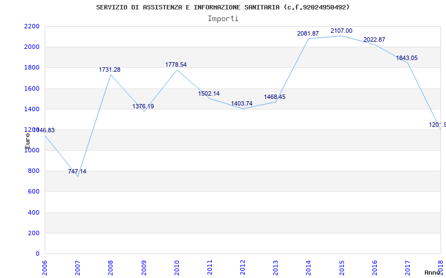Click the 747.14 data label

pyautogui.click(x=77, y=171)
